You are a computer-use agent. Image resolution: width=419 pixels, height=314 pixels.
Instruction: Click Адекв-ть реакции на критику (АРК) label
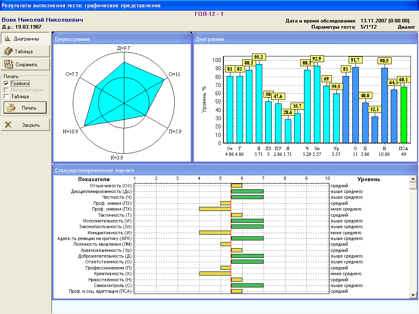pyautogui.click(x=95, y=238)
